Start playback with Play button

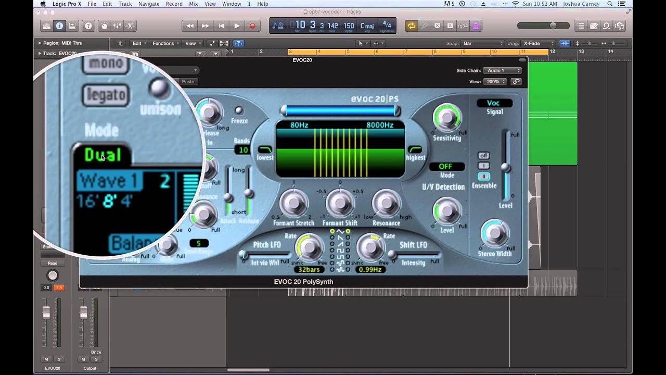[x=237, y=26]
